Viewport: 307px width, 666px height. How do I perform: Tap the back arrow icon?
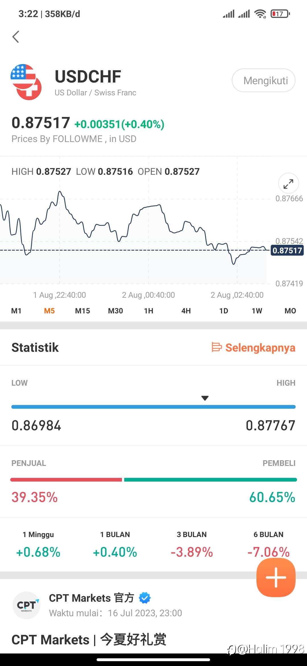click(x=16, y=37)
